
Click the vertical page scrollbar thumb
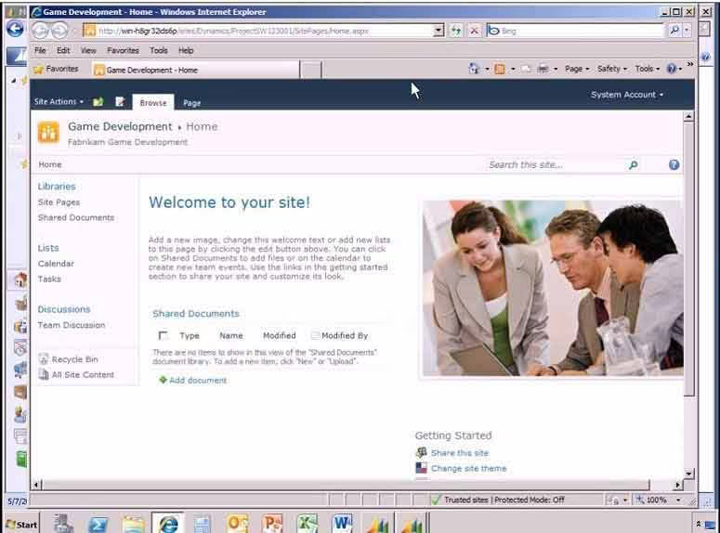coord(688,259)
